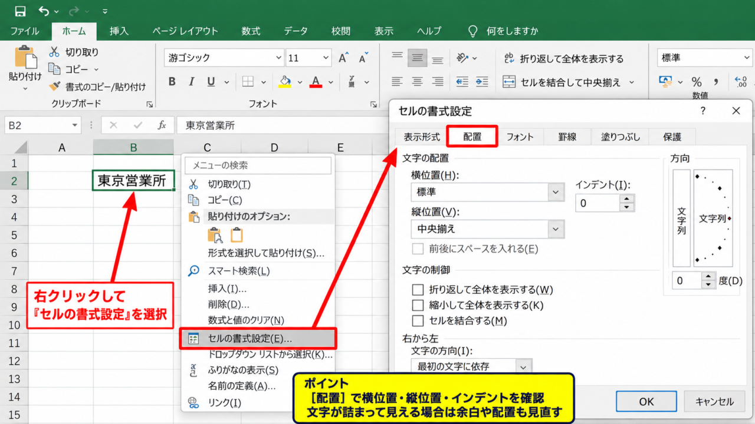755x424 pixels.
Task: Toggle Bold formatting in ribbon
Action: point(172,82)
